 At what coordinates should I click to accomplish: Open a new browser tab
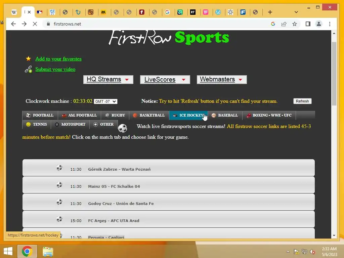(270, 12)
